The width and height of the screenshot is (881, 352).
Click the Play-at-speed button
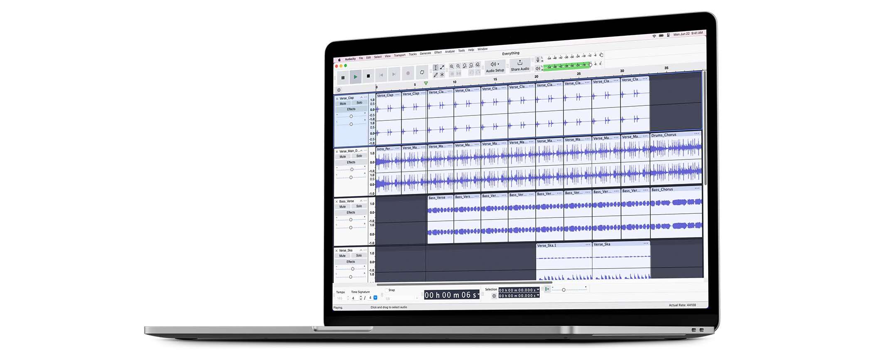547,289
